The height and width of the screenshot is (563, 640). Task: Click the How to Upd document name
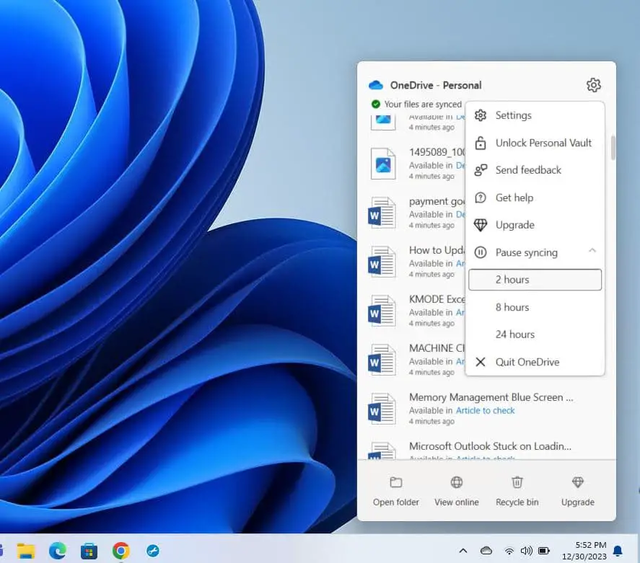(x=437, y=250)
